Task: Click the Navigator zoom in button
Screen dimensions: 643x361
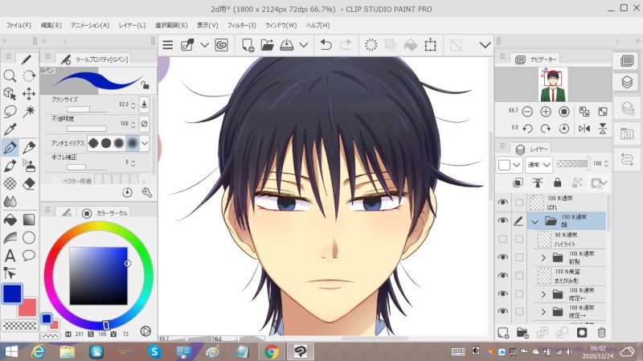Action: click(546, 112)
